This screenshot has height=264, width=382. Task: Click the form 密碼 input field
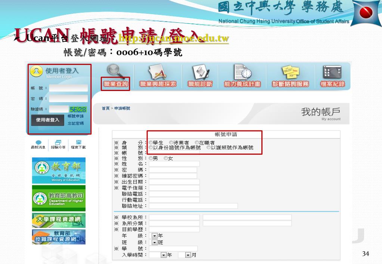(173, 170)
